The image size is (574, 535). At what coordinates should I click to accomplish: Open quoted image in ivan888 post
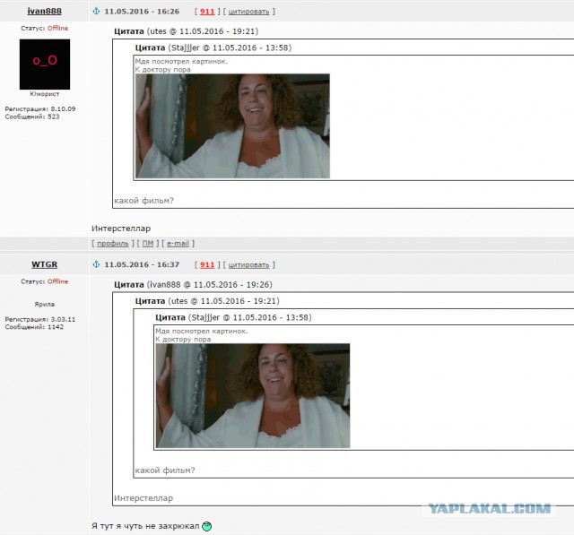click(232, 126)
